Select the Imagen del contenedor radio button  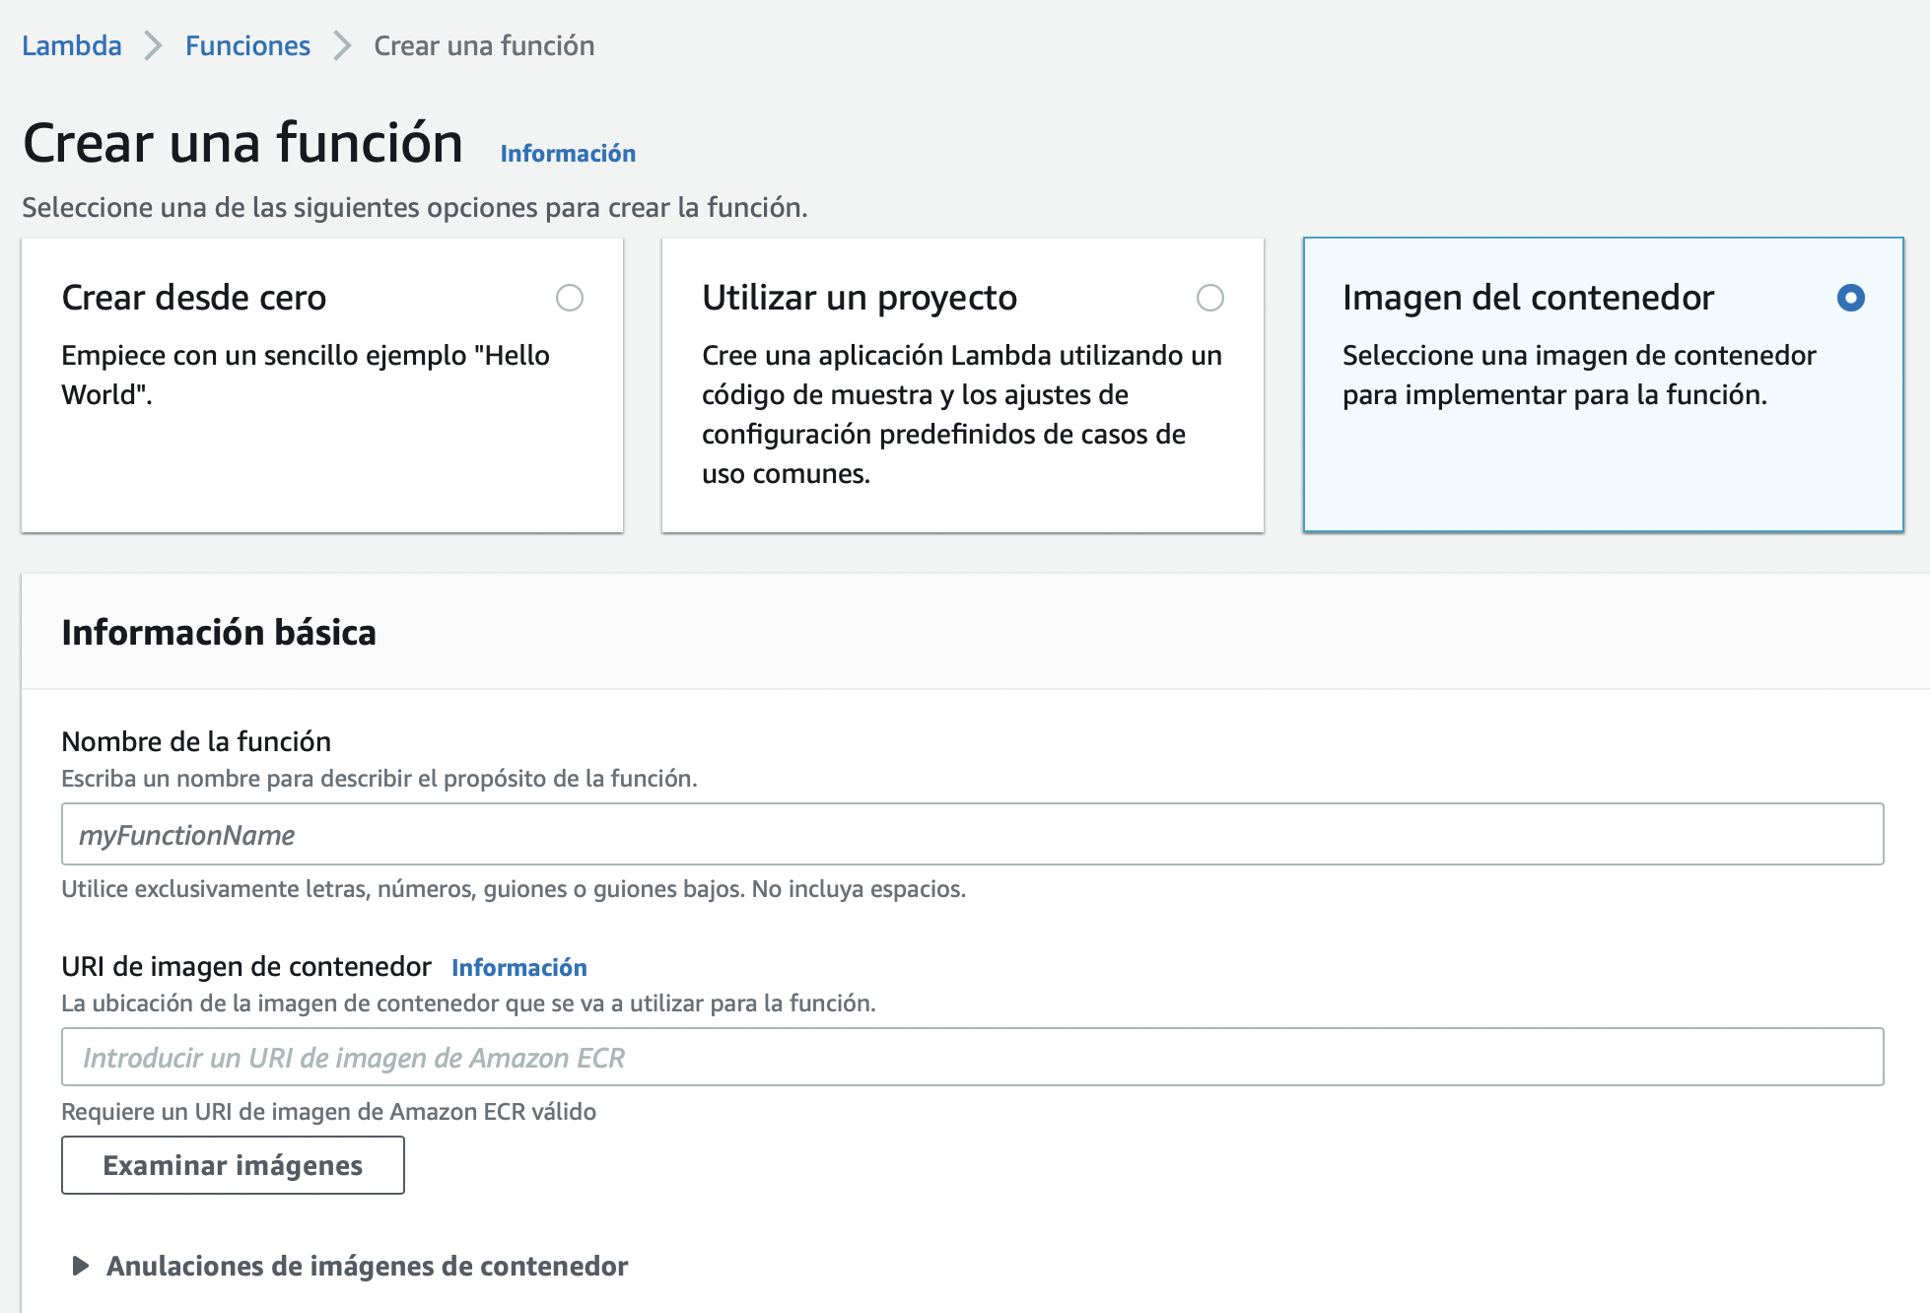[1852, 297]
